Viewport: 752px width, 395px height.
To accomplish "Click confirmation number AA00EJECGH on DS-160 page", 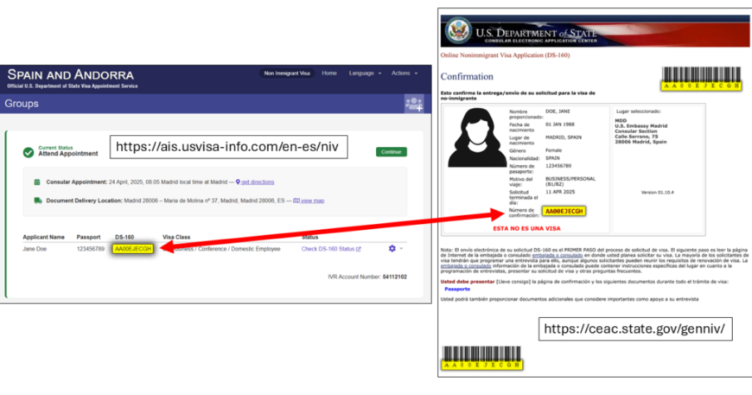I will tap(564, 212).
